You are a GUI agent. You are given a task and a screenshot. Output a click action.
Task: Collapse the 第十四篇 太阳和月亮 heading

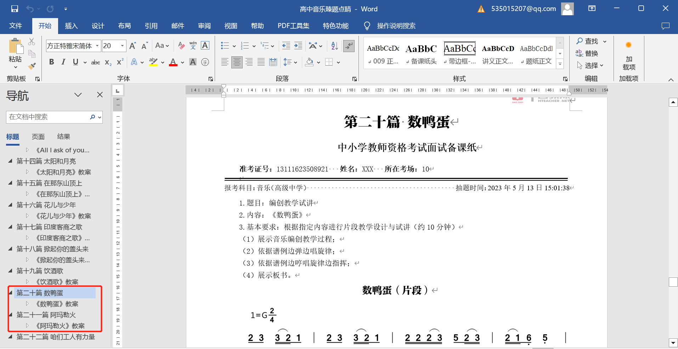[10, 161]
